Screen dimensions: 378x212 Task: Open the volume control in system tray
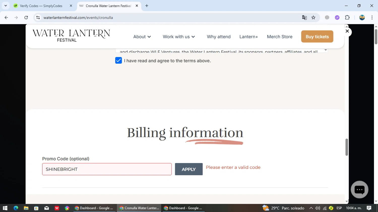pos(318,208)
